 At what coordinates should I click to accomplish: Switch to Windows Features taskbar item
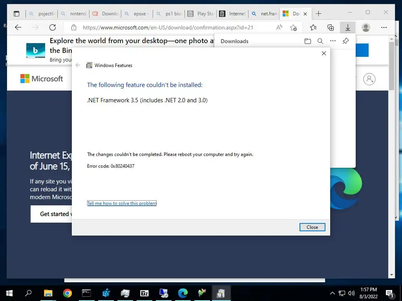click(x=221, y=293)
